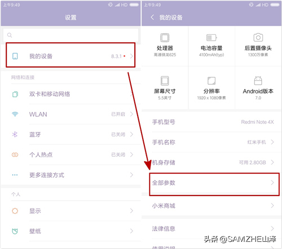Click the 1300万像素 camera value

tap(258, 55)
